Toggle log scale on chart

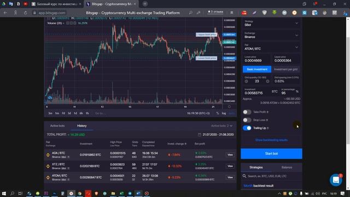click(224, 113)
